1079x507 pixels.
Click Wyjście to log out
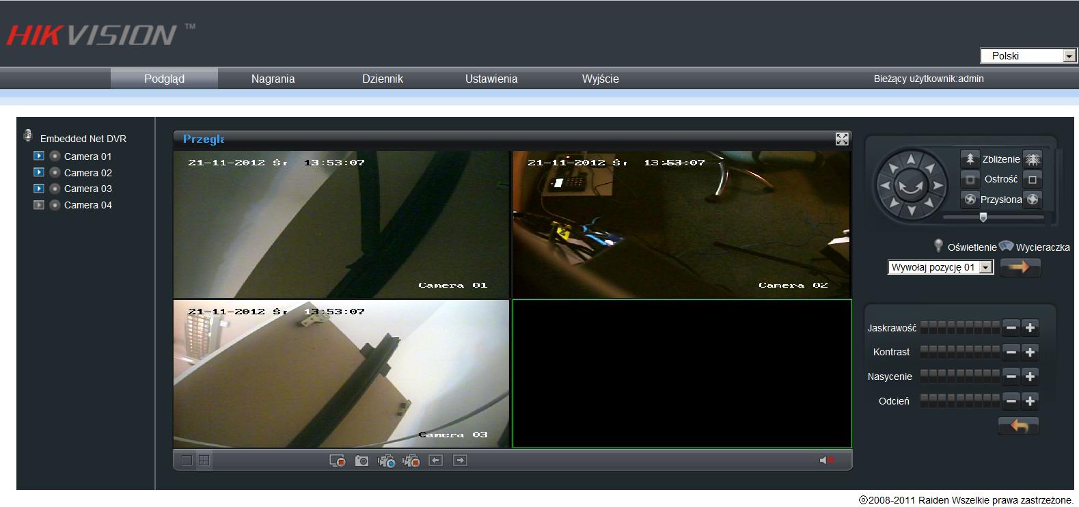600,79
